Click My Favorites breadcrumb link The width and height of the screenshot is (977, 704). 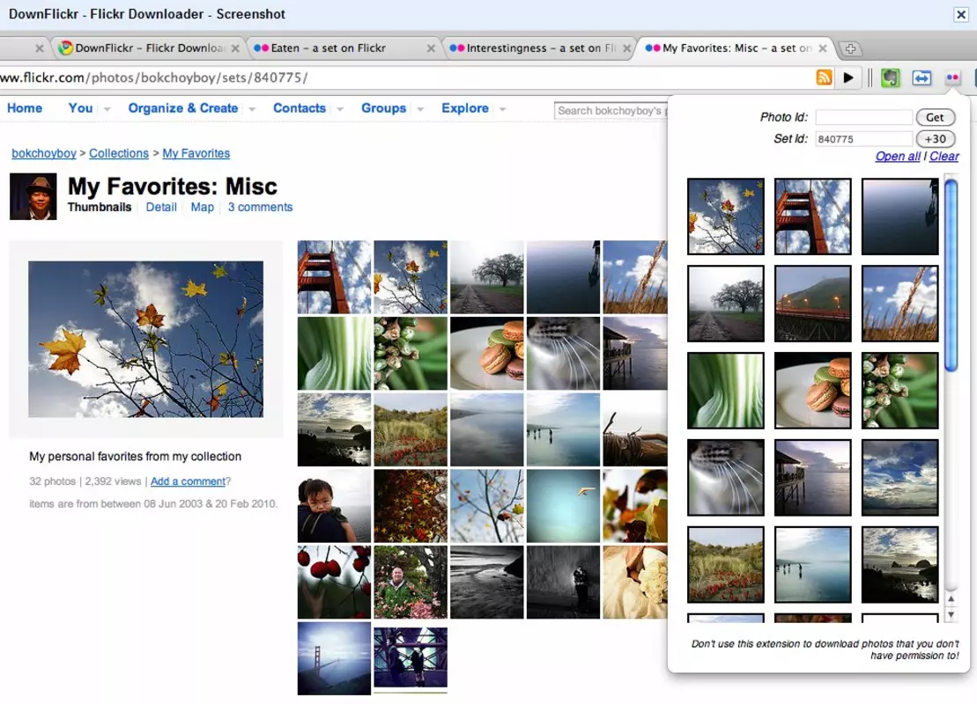pos(196,153)
